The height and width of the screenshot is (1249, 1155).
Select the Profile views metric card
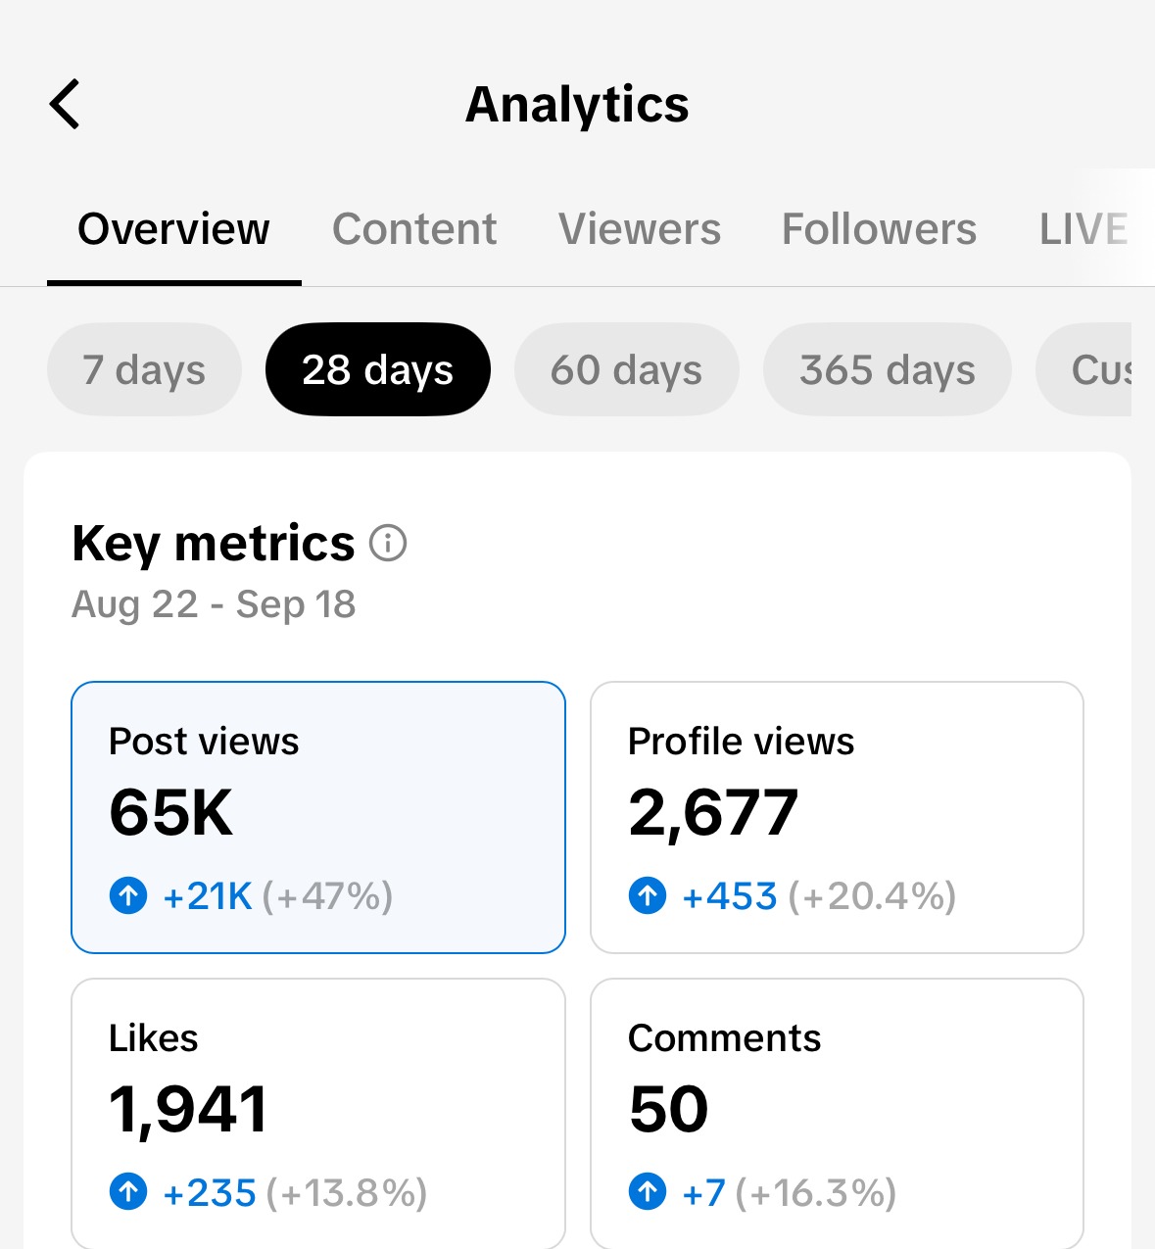pyautogui.click(x=837, y=817)
